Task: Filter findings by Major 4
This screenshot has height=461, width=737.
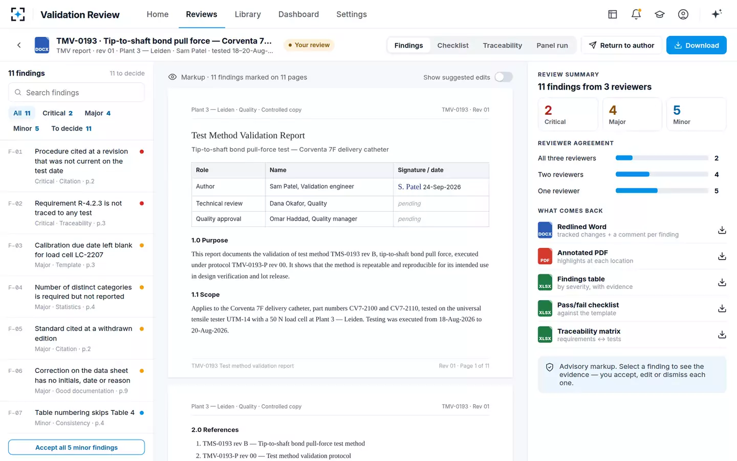Action: (97, 113)
